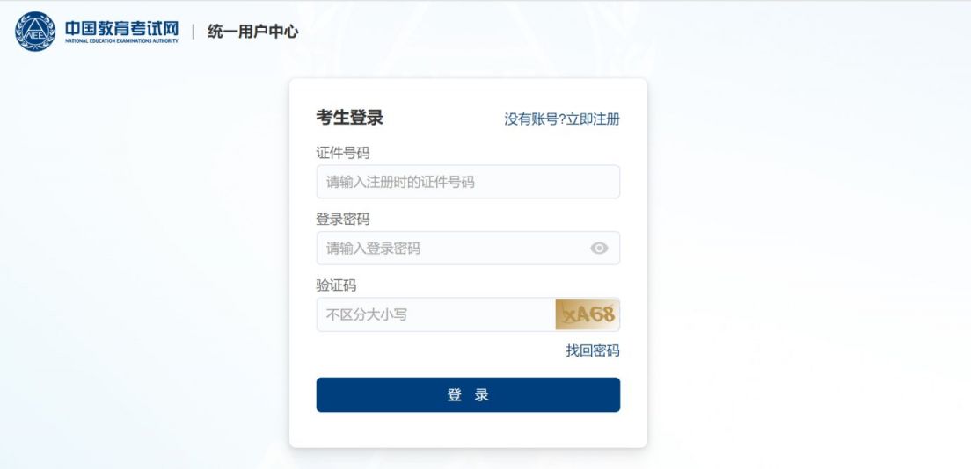Focus the 证件号码 ID number input

(468, 182)
